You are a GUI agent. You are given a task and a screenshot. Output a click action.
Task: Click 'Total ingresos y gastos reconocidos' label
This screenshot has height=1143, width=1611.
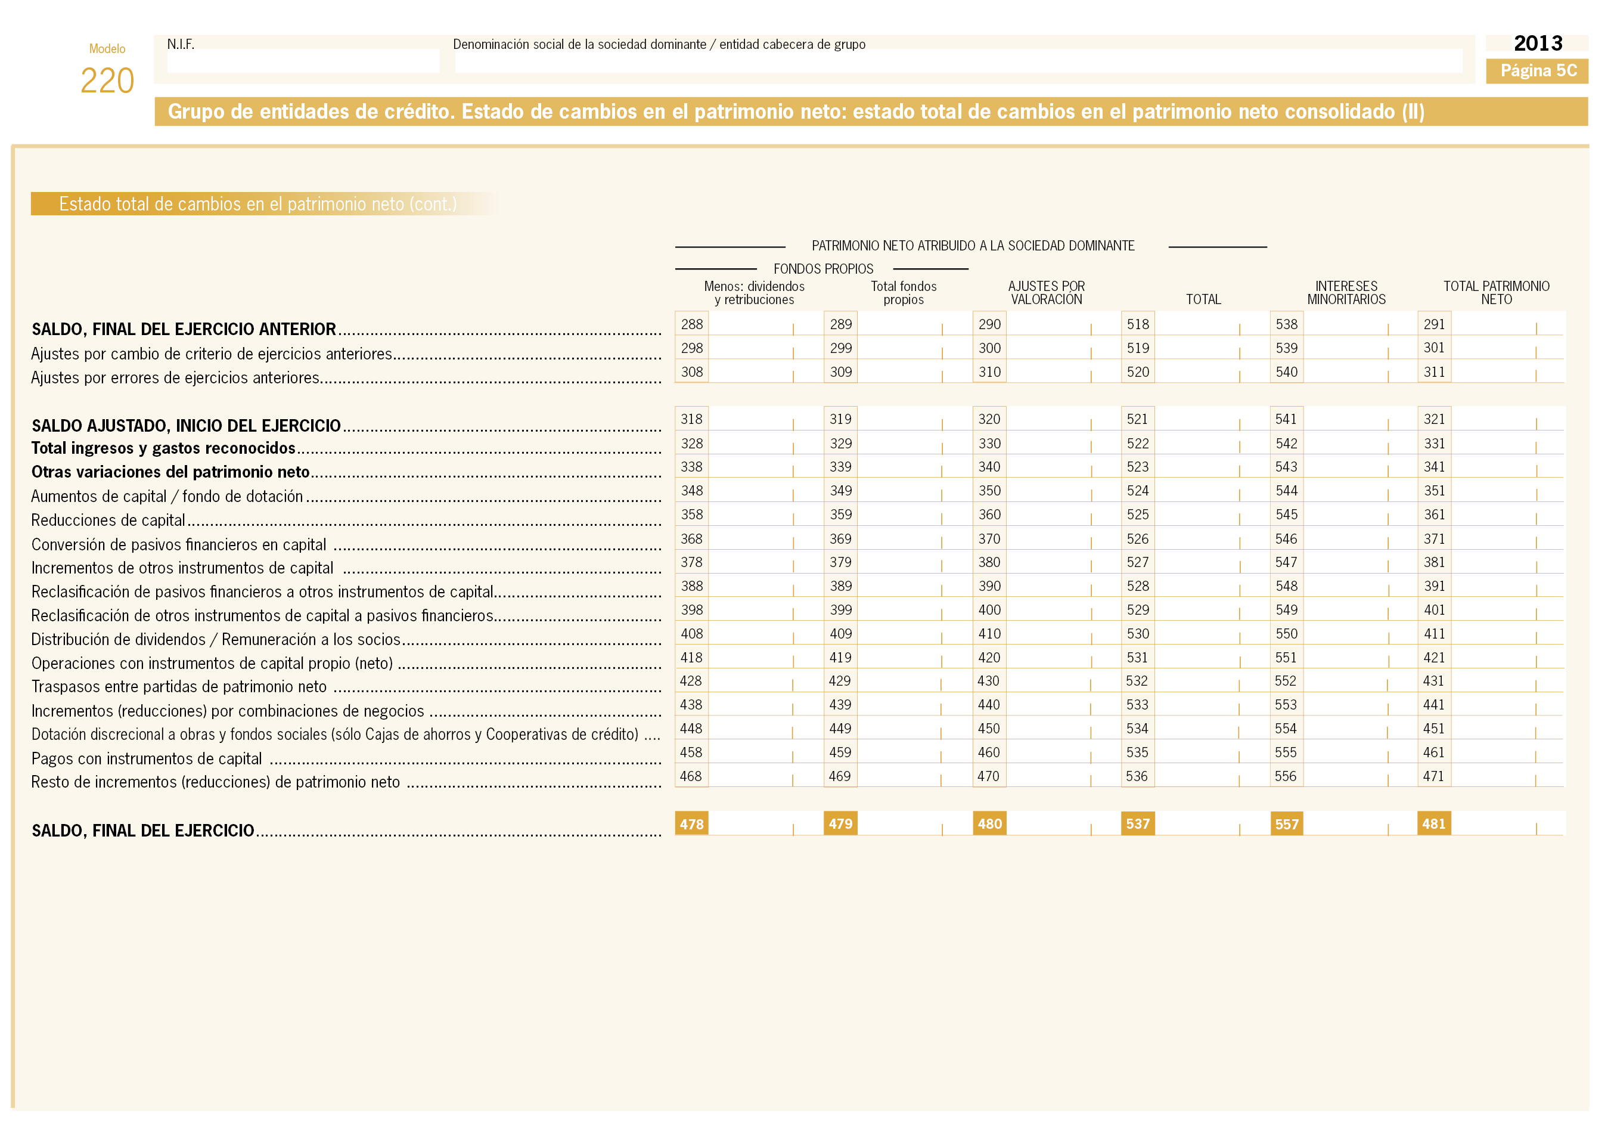point(163,448)
